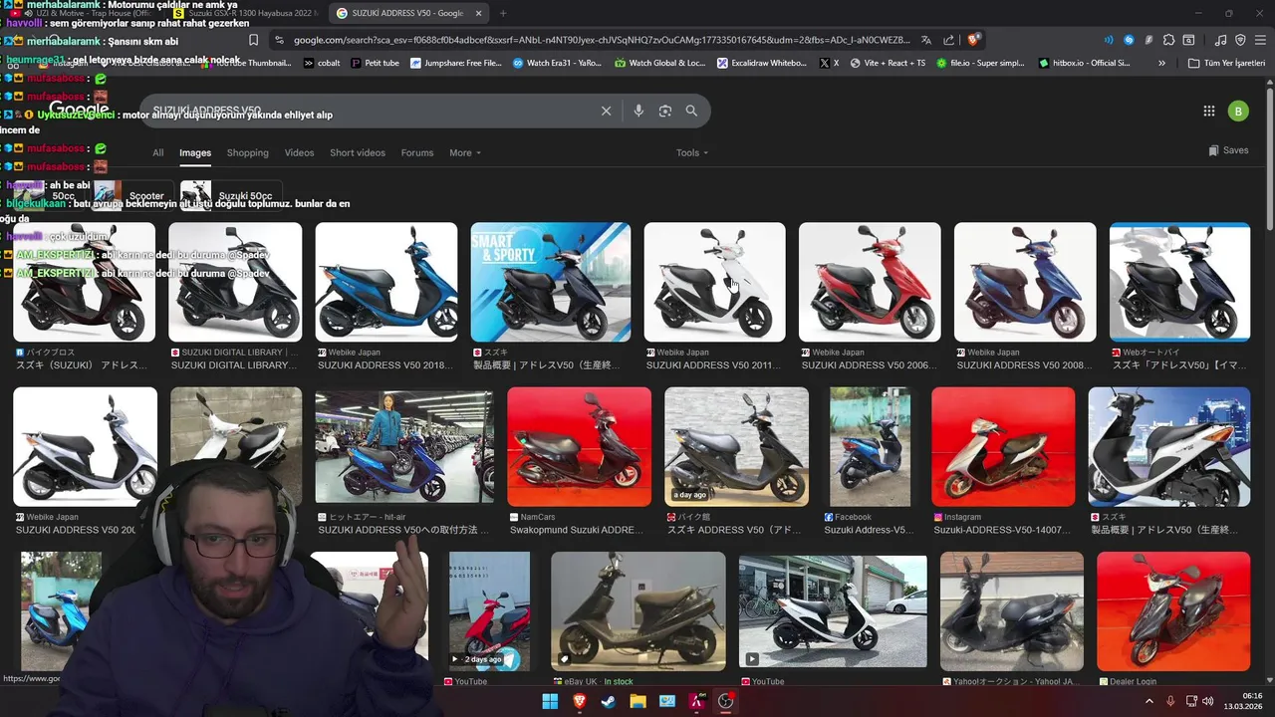The height and width of the screenshot is (717, 1275).
Task: Open the Google account avatar B
Action: pyautogui.click(x=1237, y=111)
